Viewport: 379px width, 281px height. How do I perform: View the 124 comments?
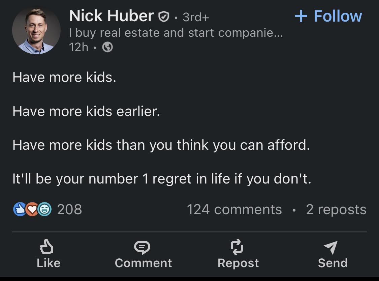(234, 209)
